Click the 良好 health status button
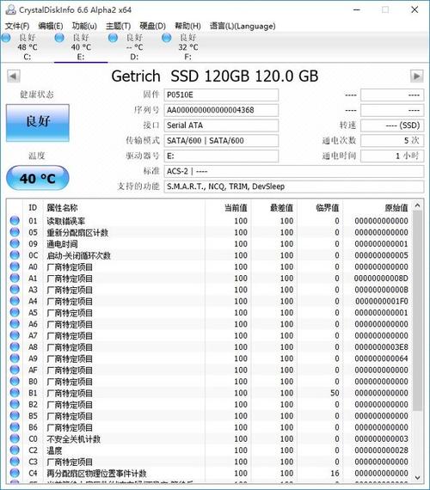The width and height of the screenshot is (430, 490). coord(38,123)
